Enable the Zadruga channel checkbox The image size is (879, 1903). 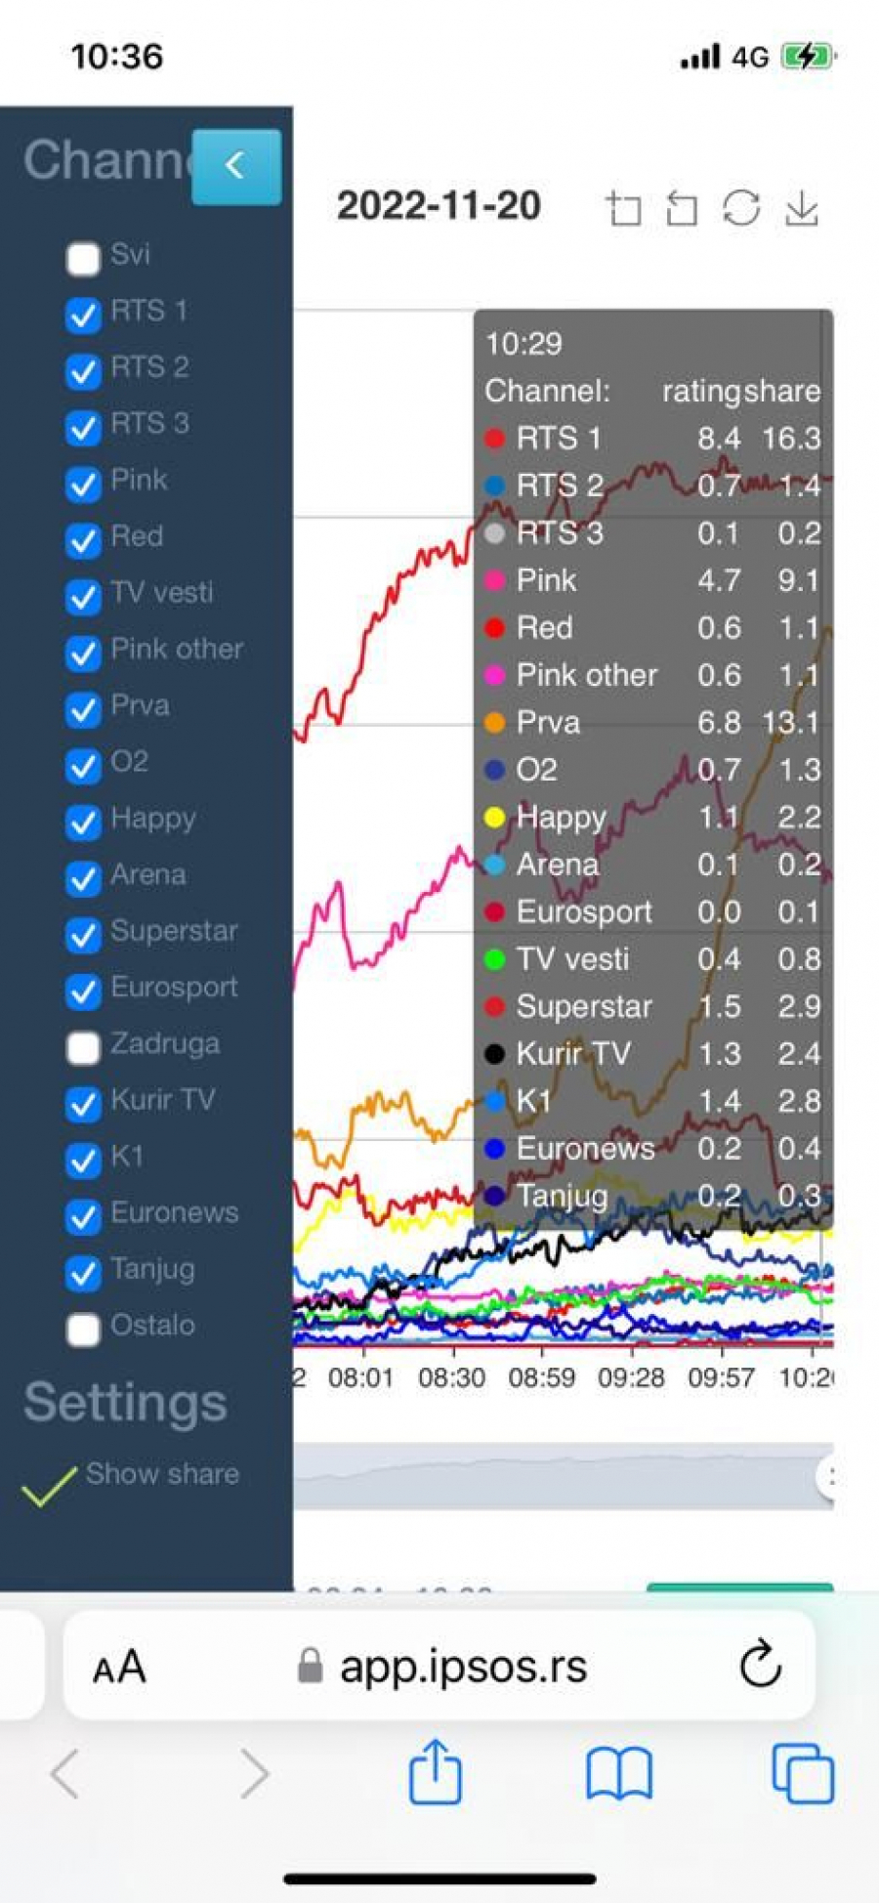[83, 1047]
